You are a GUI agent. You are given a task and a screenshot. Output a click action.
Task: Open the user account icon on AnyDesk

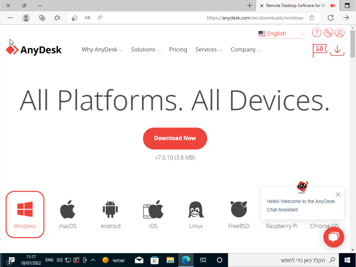tap(340, 33)
